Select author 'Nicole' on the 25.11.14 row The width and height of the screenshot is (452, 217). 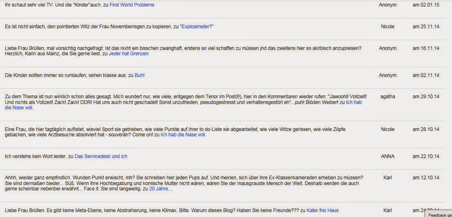click(387, 27)
